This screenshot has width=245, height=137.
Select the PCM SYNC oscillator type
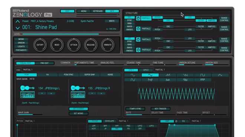click(x=68, y=75)
